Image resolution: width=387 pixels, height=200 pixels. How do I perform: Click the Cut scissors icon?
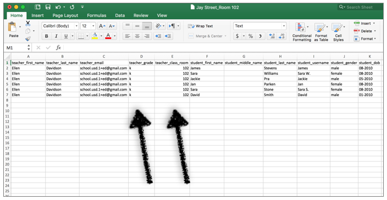(28, 24)
